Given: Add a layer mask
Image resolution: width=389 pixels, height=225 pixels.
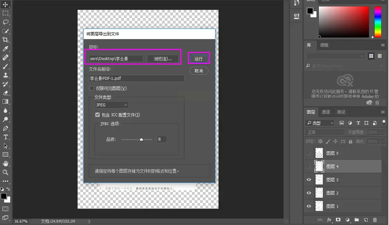Looking at the screenshot, I should coord(338,220).
